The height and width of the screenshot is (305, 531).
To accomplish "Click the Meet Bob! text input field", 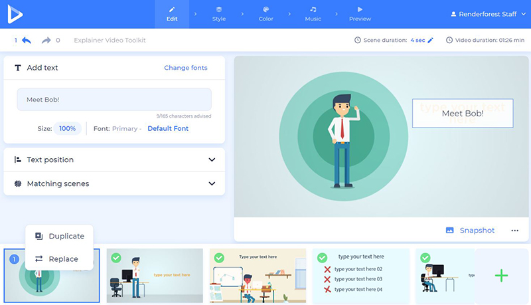I will 114,100.
